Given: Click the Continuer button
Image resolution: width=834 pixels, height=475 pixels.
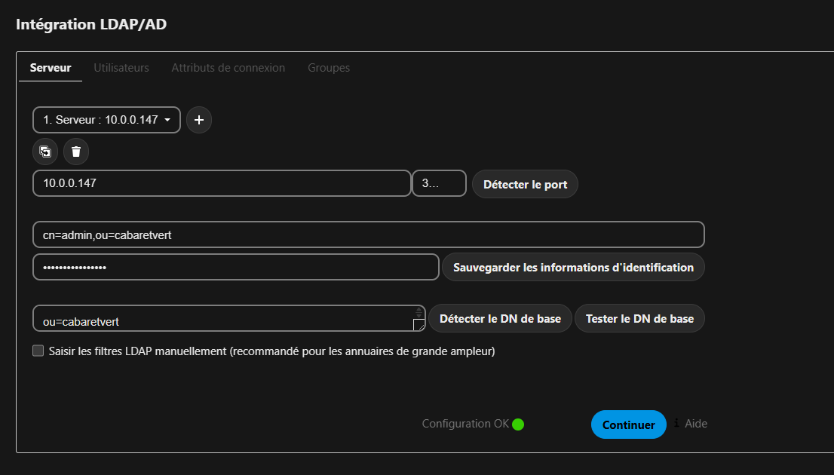Looking at the screenshot, I should [629, 424].
